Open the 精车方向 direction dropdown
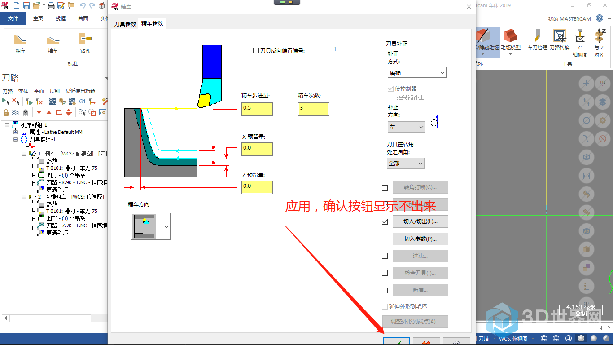Image resolution: width=613 pixels, height=345 pixels. coord(166,227)
